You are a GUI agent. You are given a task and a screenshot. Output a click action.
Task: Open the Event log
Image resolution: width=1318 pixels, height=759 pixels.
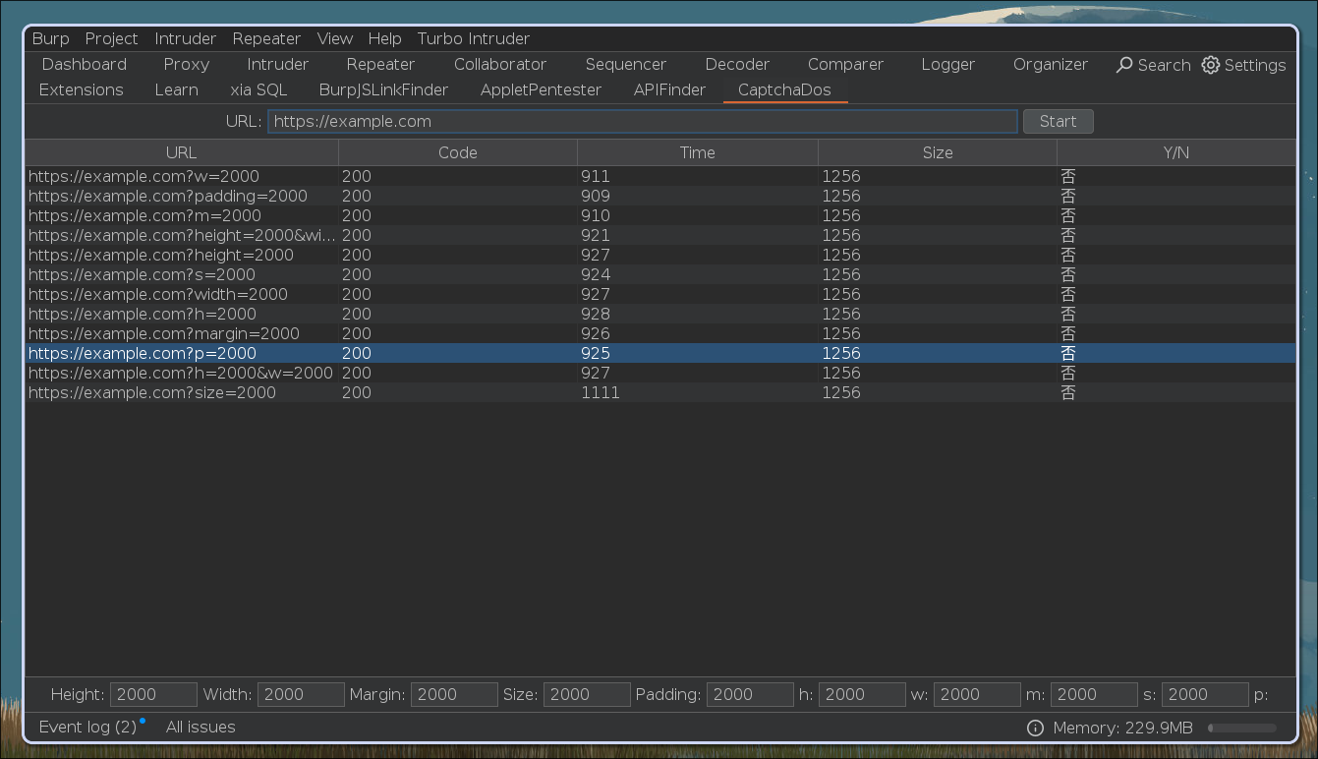[x=87, y=727]
